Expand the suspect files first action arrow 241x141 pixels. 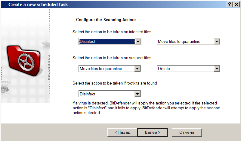tap(138, 69)
